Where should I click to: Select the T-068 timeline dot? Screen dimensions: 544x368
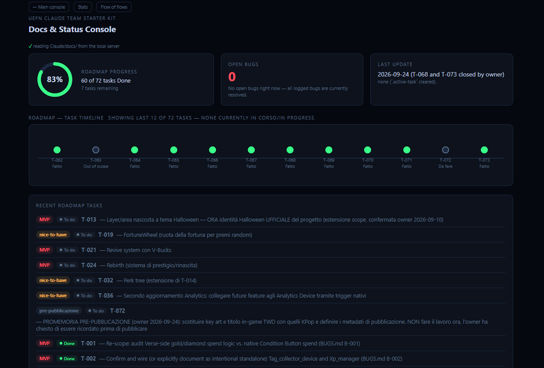(290, 150)
